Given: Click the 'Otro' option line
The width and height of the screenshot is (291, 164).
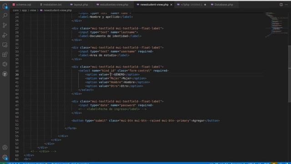Looking at the screenshot, I should coord(114,86).
